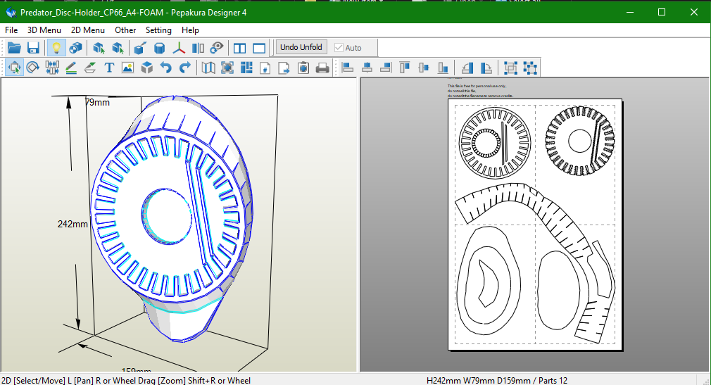Click the cube with knife cut-edge icon
The image size is (711, 385).
140,48
